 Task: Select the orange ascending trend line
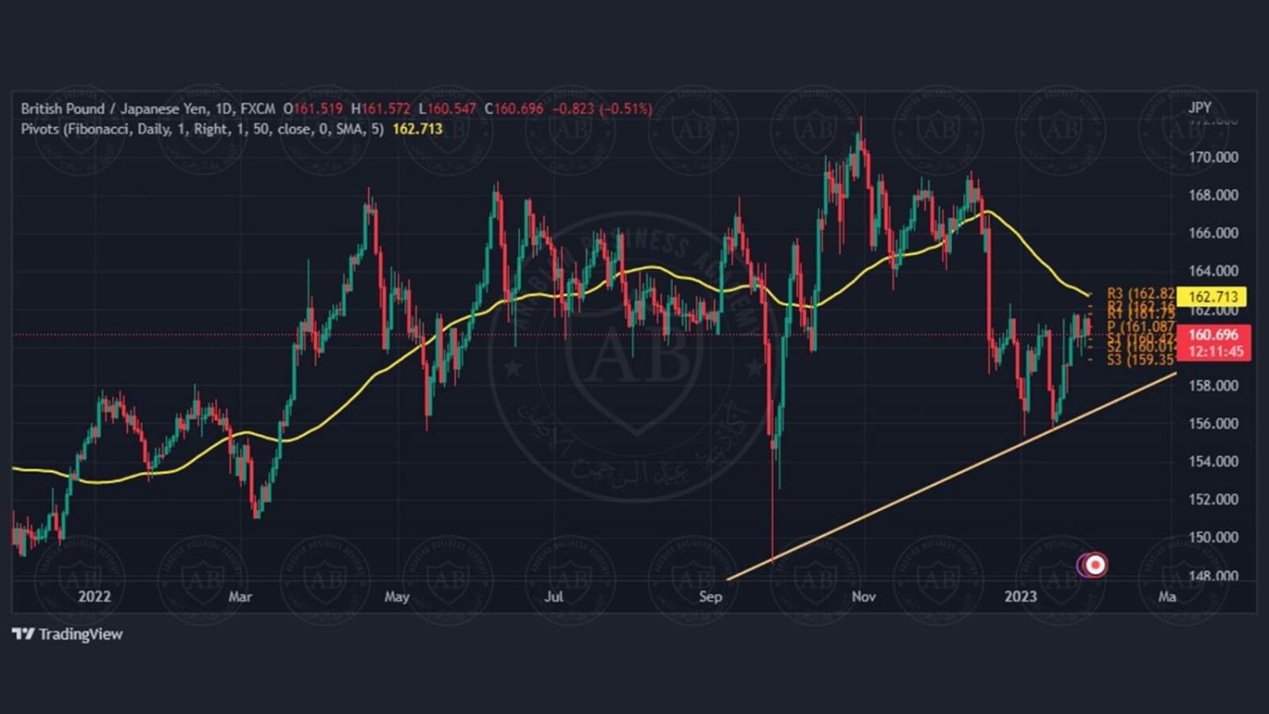pos(952,476)
